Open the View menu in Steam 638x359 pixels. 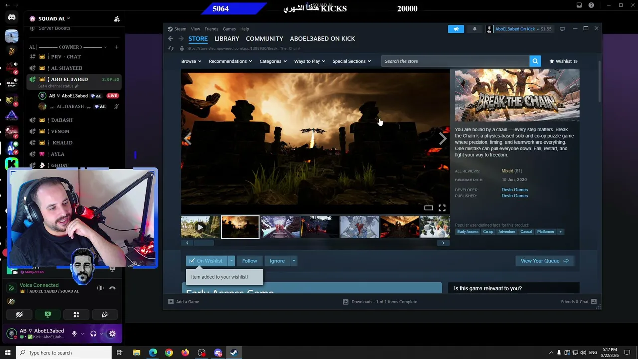[x=195, y=29]
